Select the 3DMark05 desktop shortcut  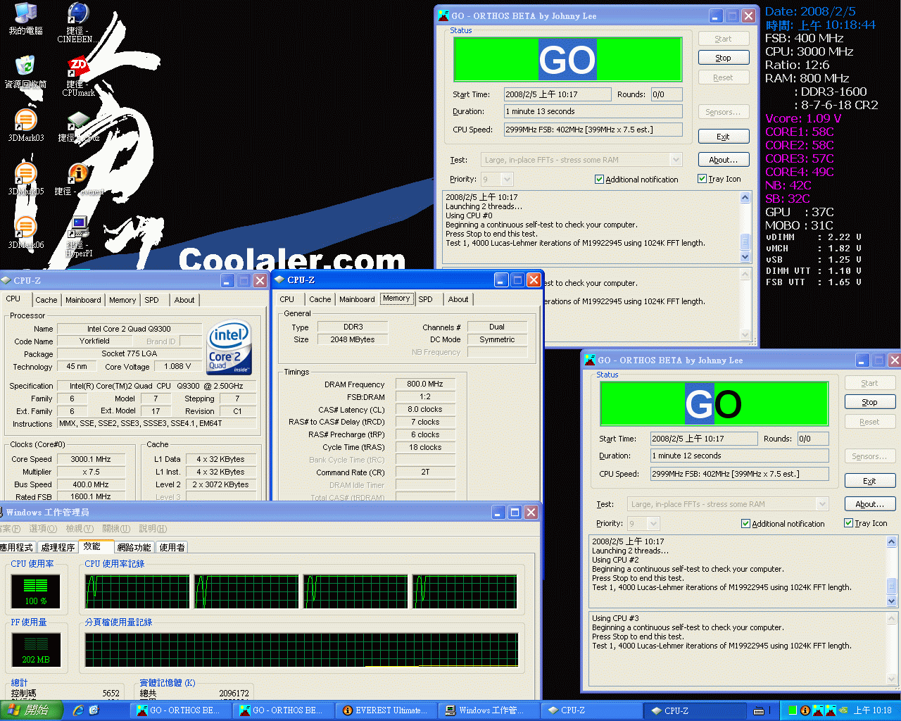tap(26, 180)
